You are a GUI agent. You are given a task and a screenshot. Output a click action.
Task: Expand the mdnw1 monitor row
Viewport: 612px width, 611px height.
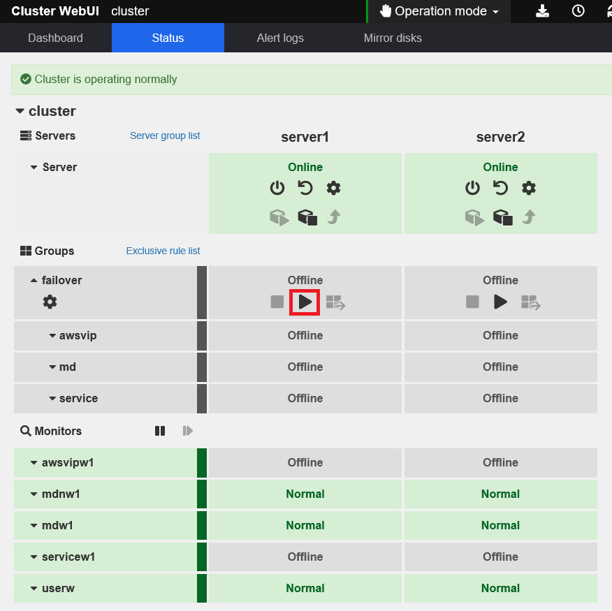click(34, 494)
